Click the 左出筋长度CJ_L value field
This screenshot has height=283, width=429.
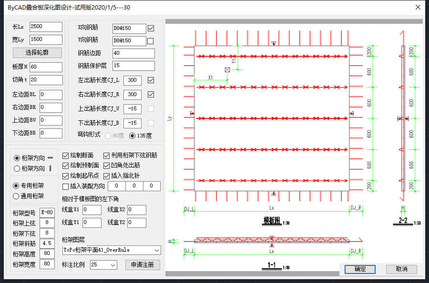click(x=133, y=80)
